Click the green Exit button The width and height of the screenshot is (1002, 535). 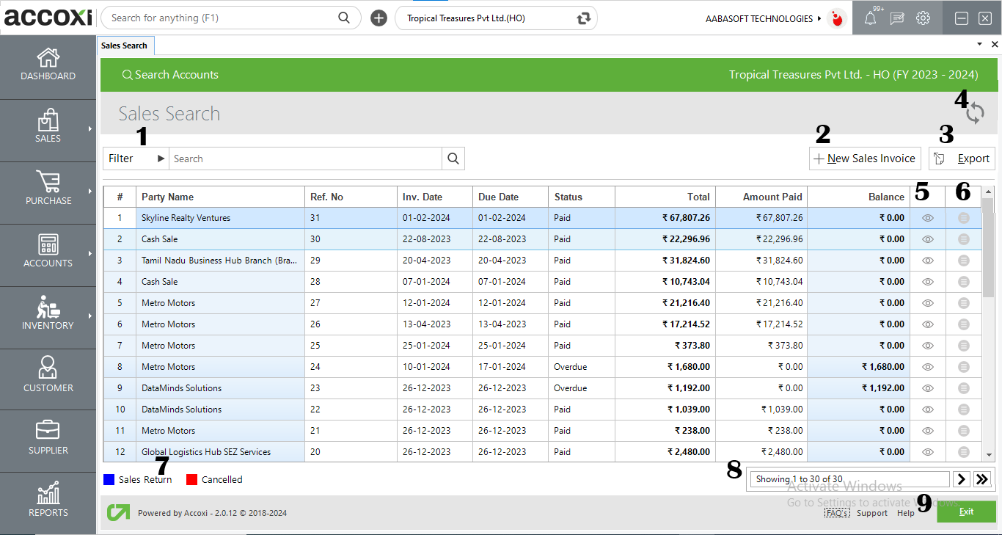tap(966, 512)
